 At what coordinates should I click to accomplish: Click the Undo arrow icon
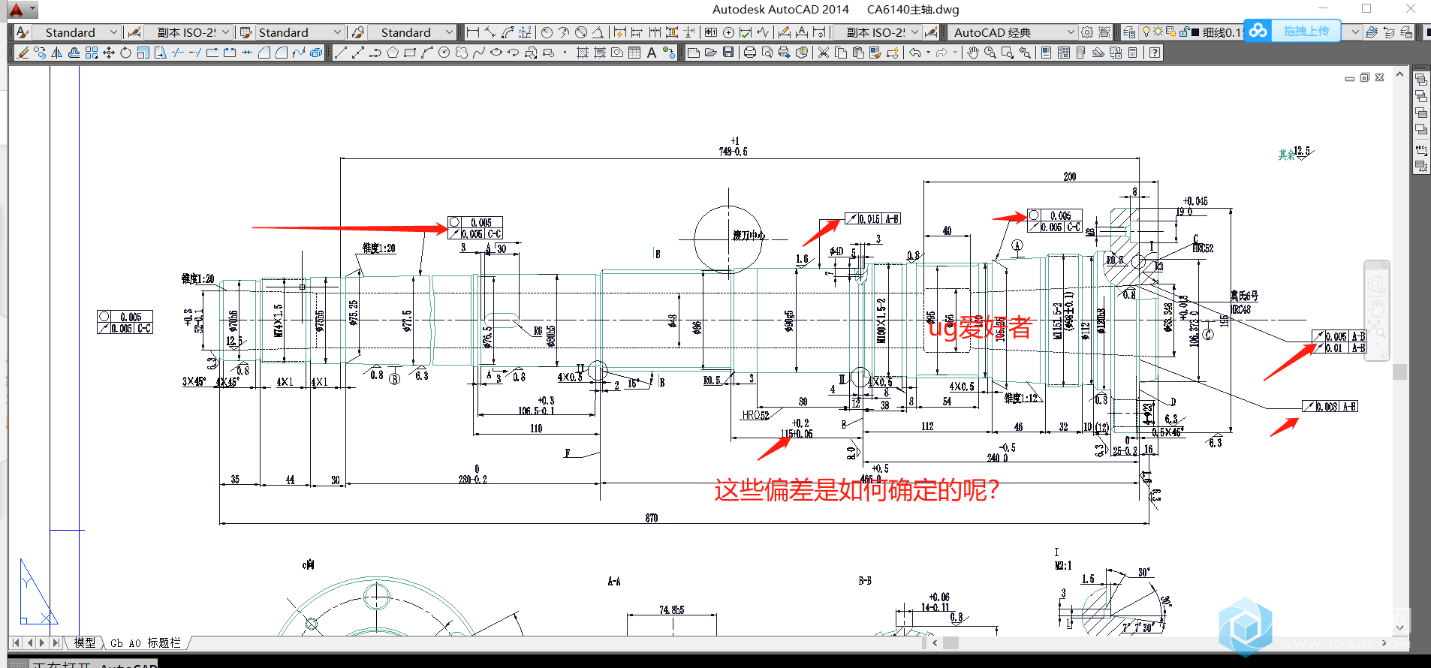pos(914,53)
